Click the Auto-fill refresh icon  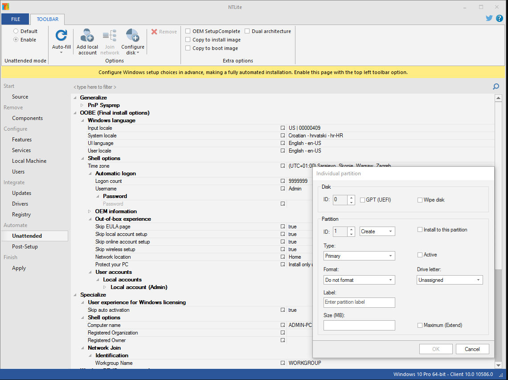pos(61,35)
